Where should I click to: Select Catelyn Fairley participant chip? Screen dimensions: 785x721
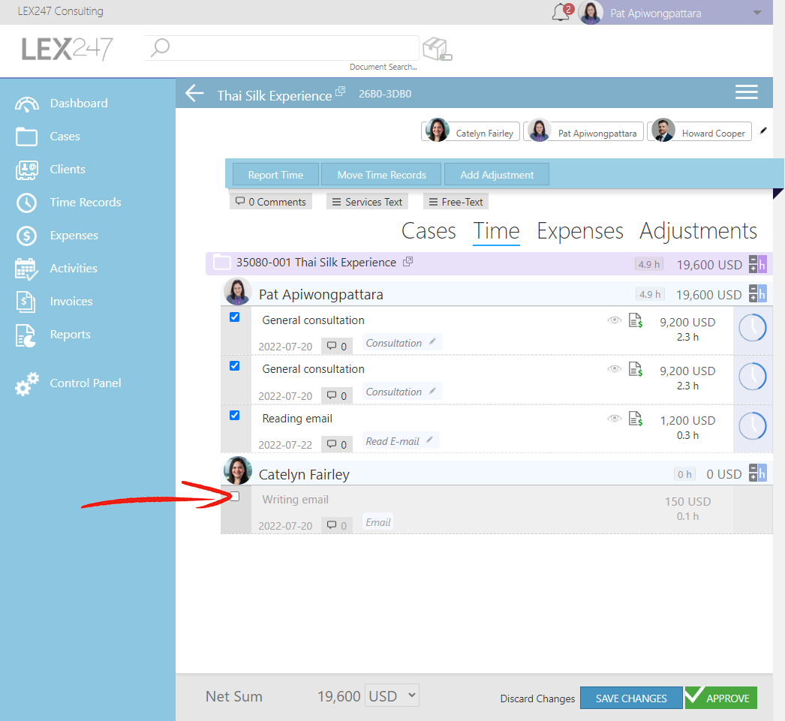click(x=471, y=131)
